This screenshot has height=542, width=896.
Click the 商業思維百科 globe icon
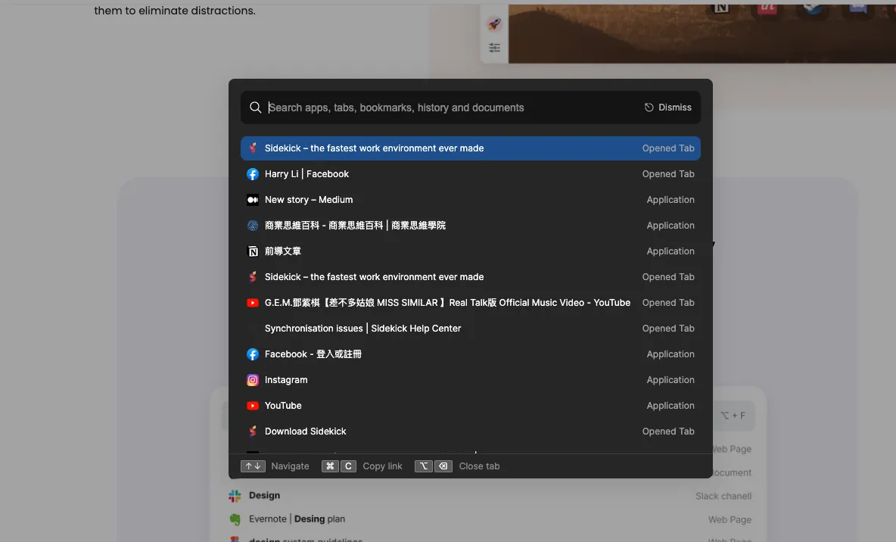click(253, 226)
